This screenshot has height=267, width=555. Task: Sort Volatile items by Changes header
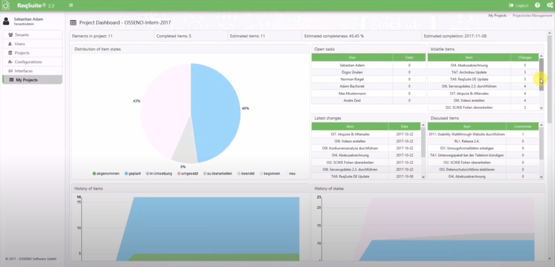coord(525,57)
